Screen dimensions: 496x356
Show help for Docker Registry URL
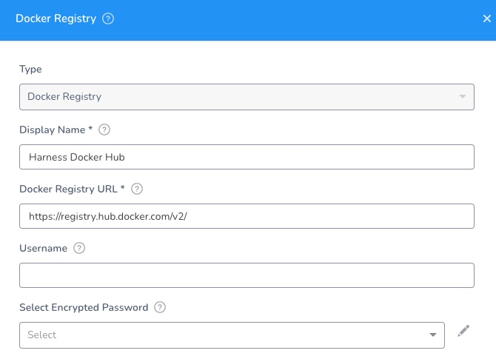pos(137,189)
